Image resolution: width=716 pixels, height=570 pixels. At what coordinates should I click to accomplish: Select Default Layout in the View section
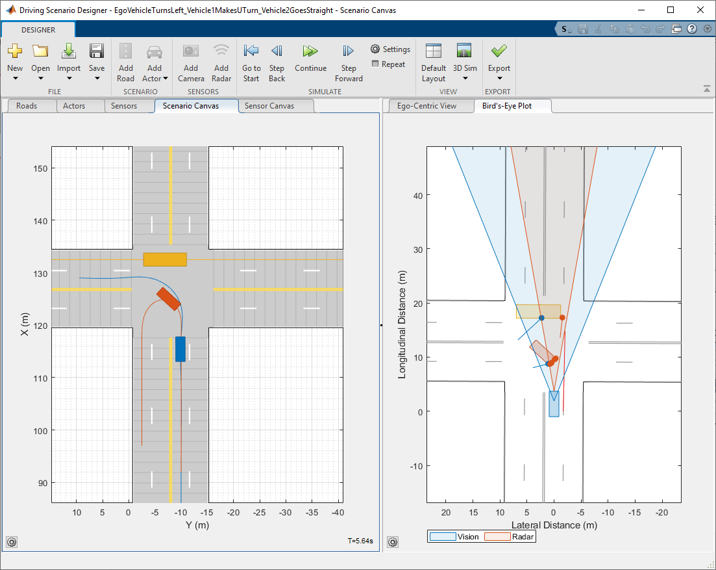pos(433,62)
